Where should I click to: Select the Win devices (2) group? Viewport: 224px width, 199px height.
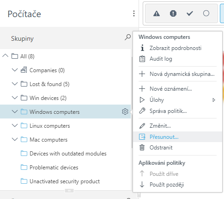click(48, 98)
